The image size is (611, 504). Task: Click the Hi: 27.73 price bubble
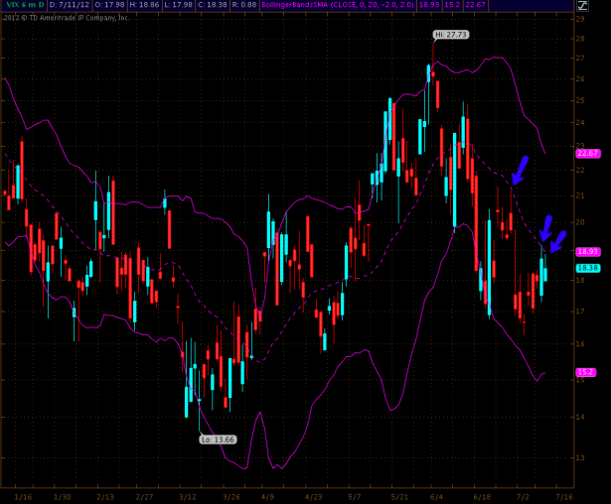pyautogui.click(x=449, y=35)
